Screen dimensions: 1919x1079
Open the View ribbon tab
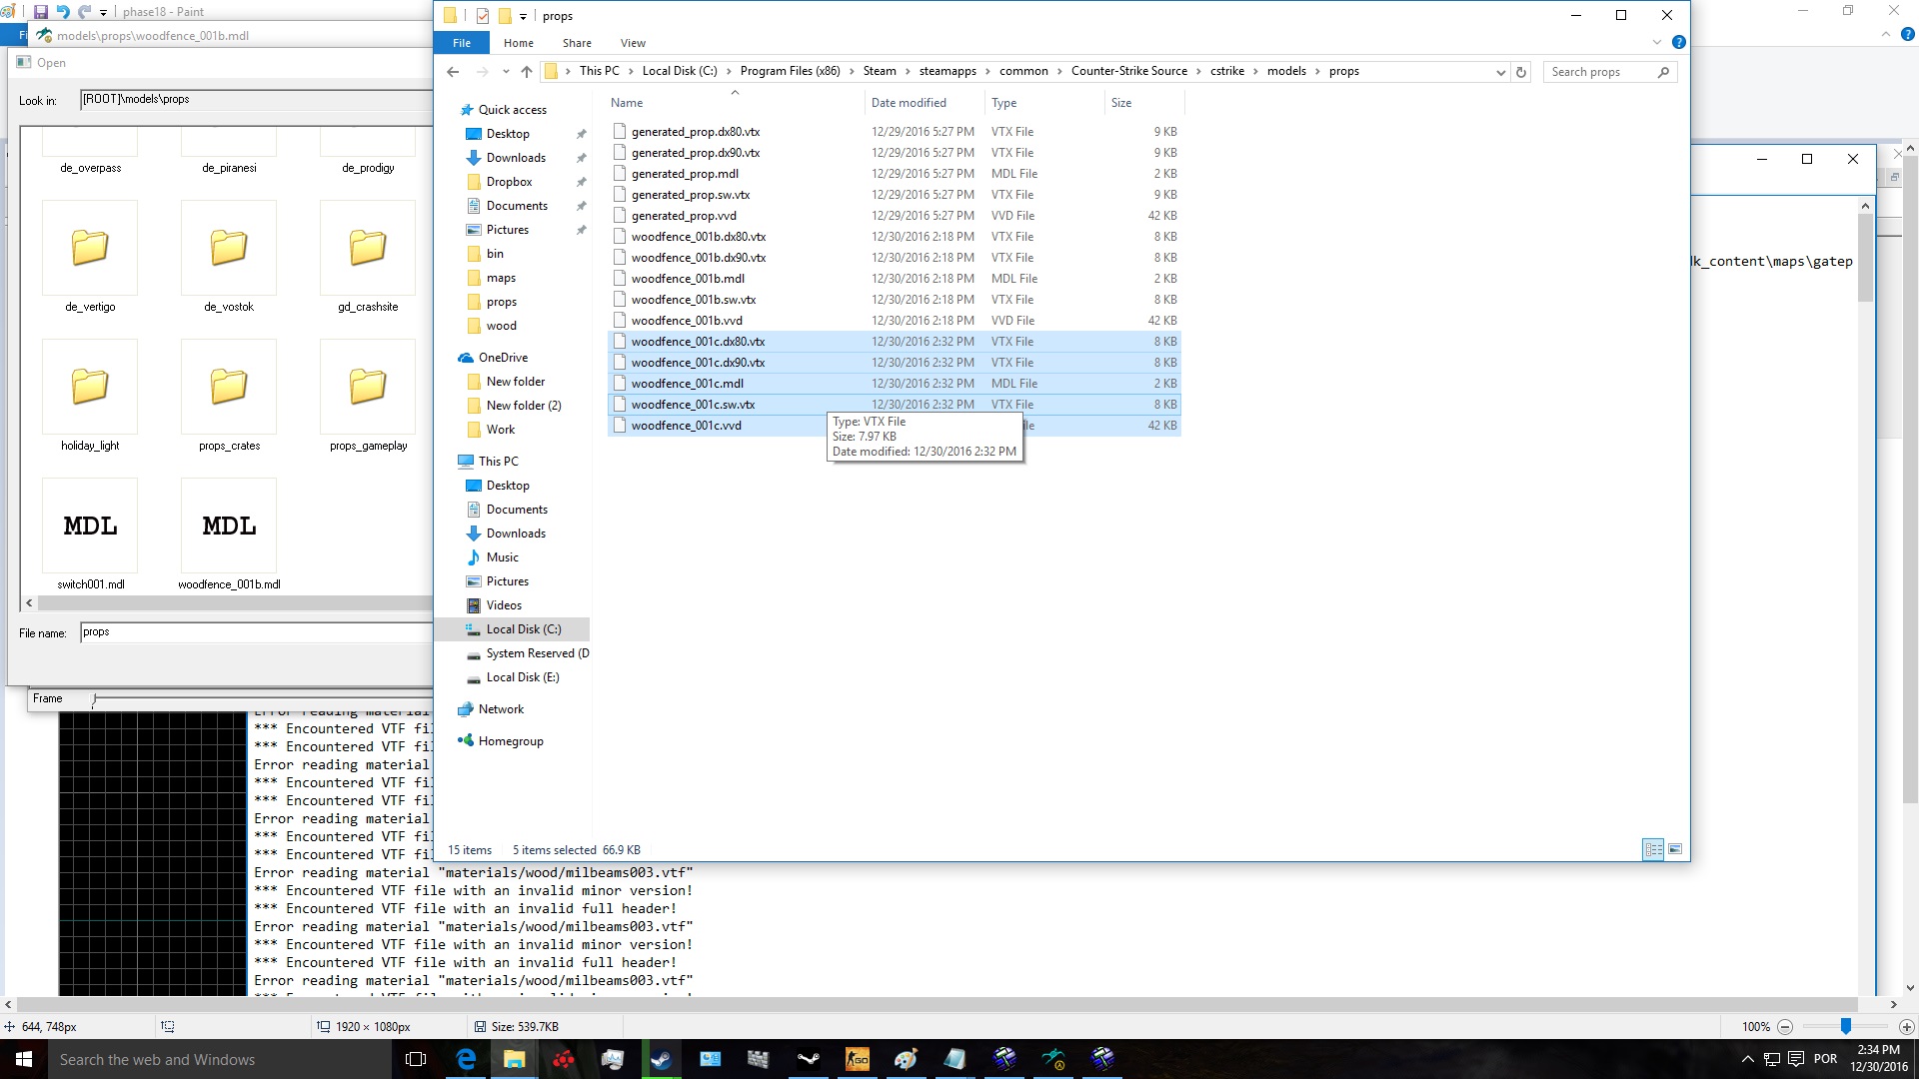pos(633,43)
